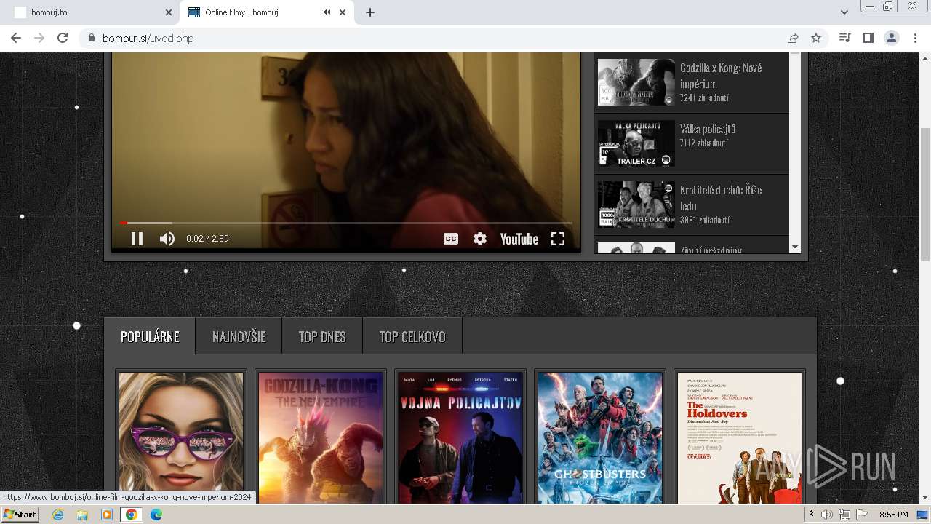Open Action Center flag icon
931x524 pixels.
click(x=861, y=515)
